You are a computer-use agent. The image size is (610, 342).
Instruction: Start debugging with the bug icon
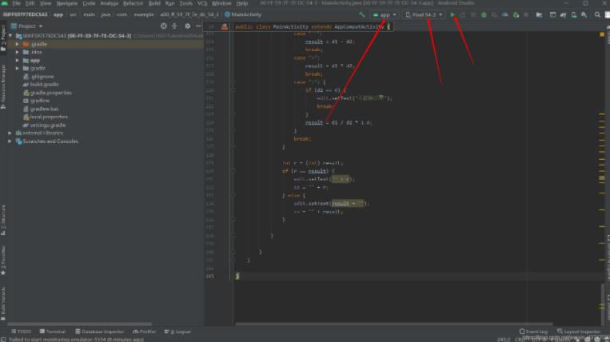click(x=482, y=14)
